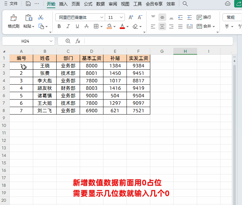
Task: Select the 实发工资 header cell
Action: 138,58
